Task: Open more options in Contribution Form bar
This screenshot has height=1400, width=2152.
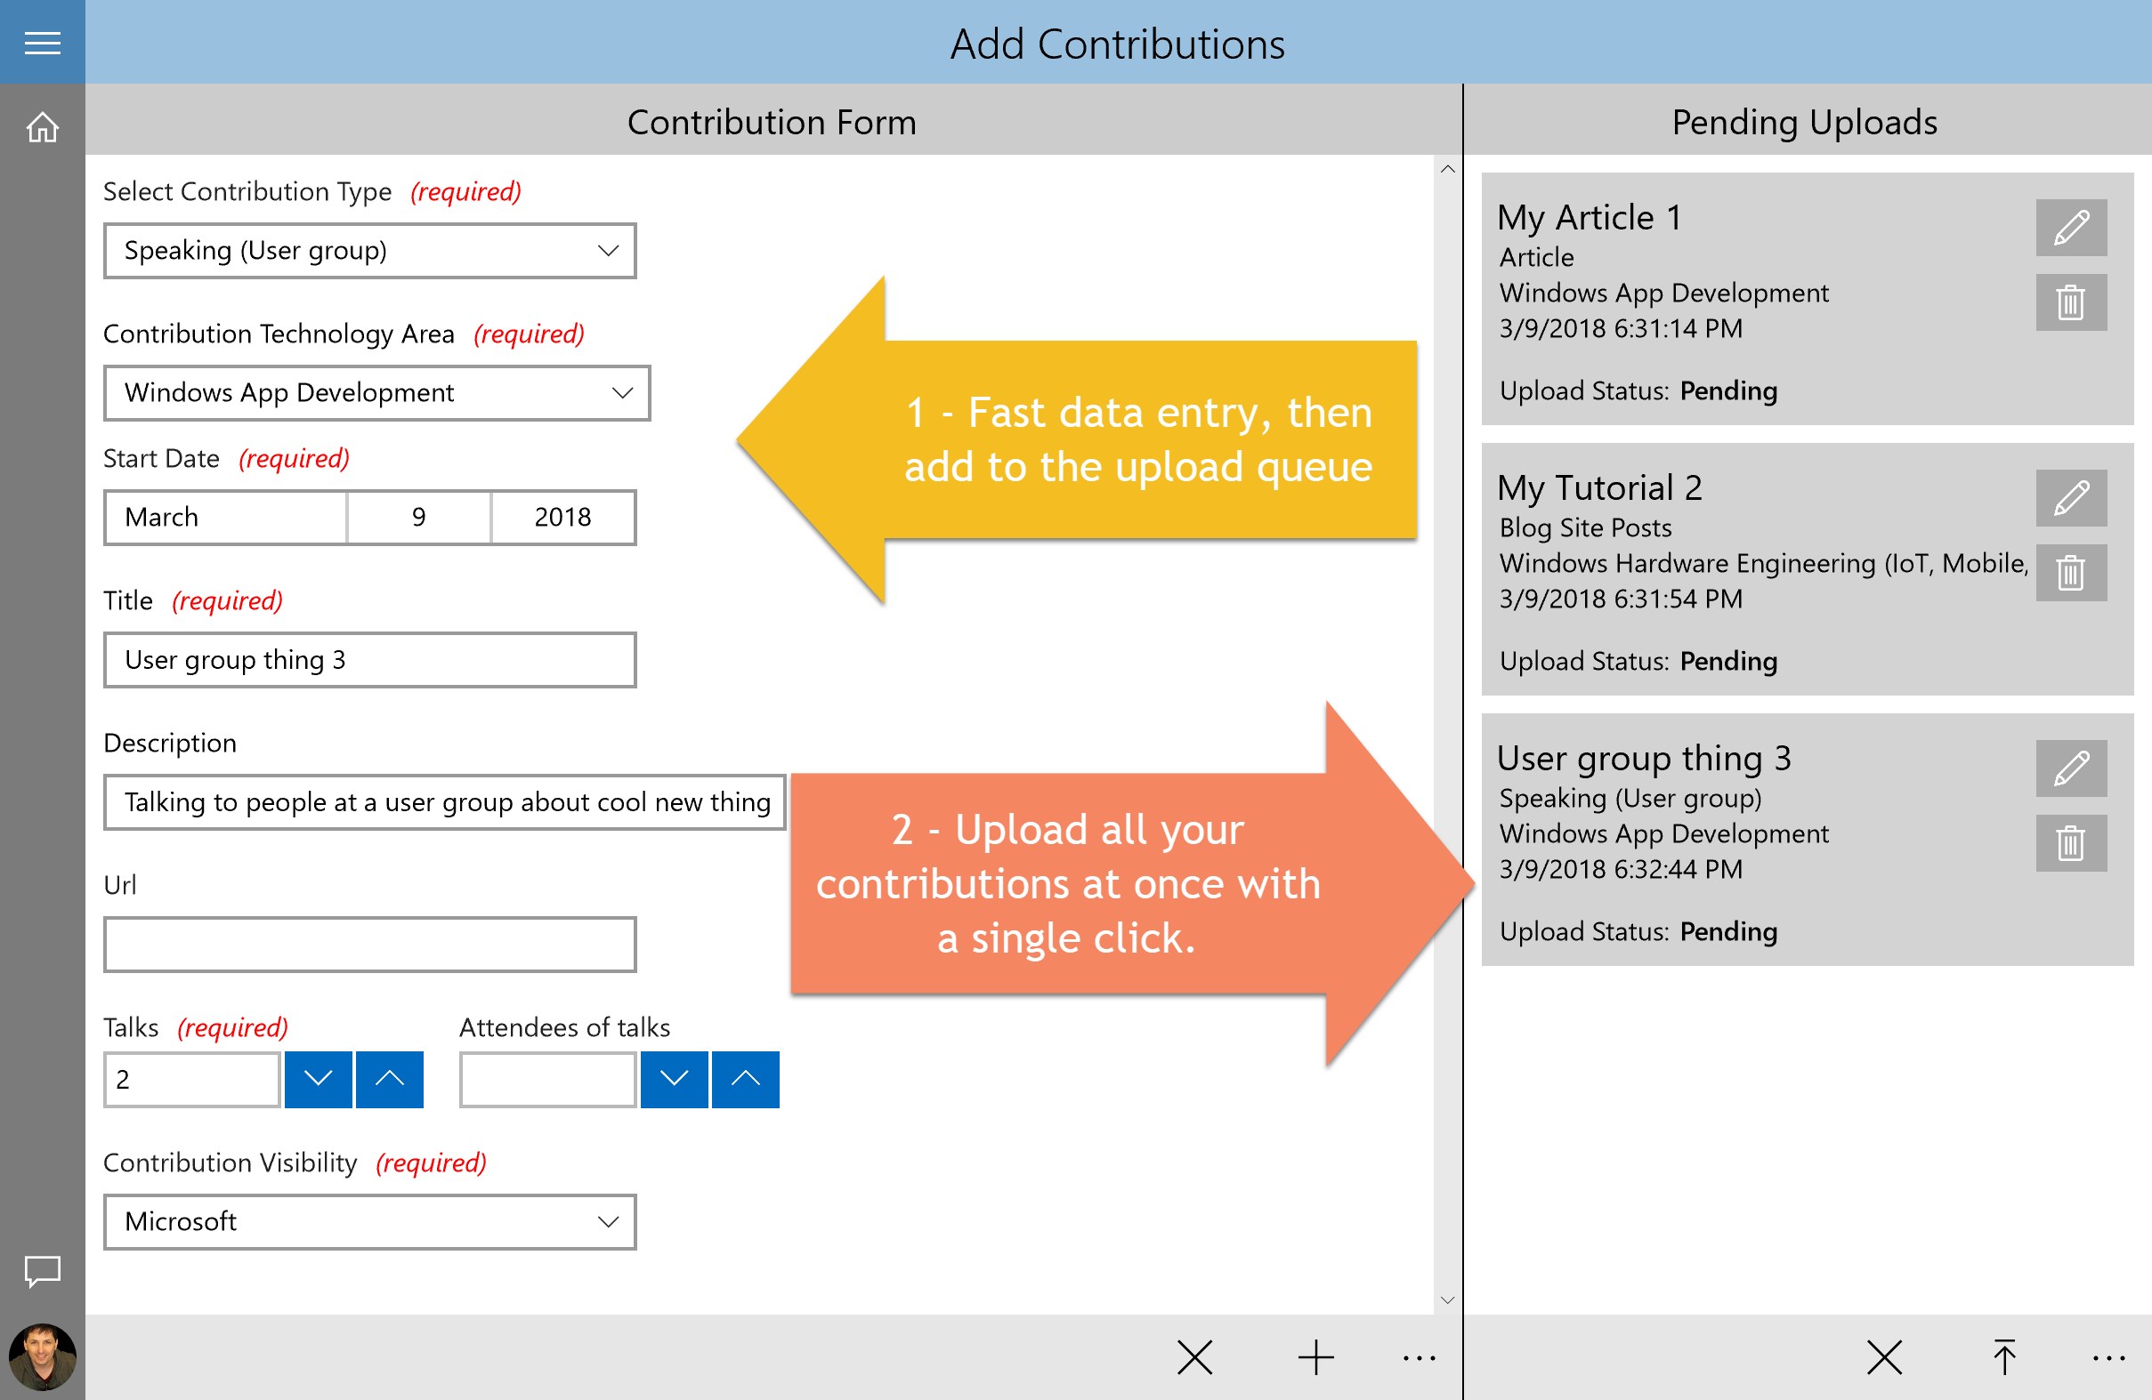Action: pos(1419,1356)
